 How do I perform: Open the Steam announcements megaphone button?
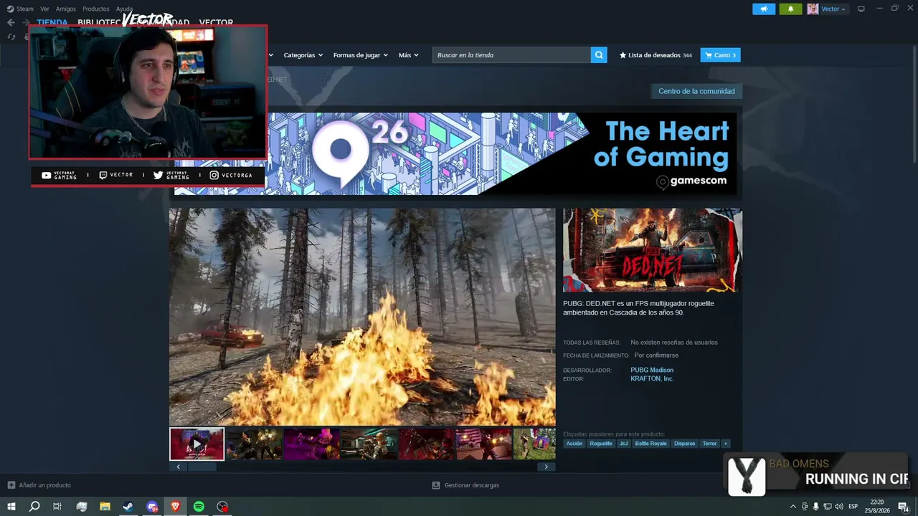tap(764, 9)
